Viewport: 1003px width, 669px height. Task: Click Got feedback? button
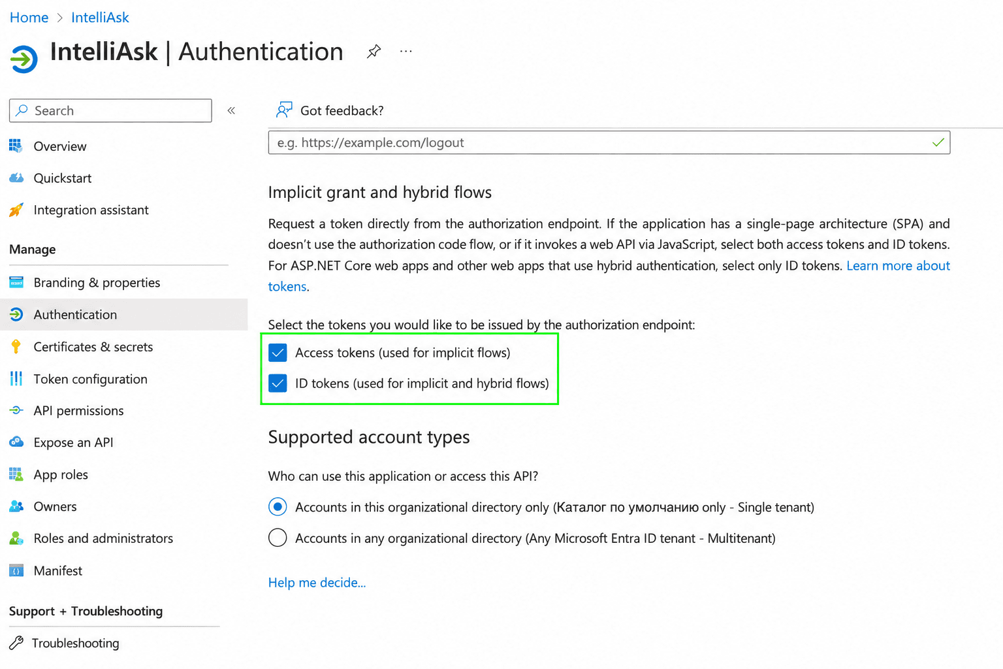tap(330, 110)
